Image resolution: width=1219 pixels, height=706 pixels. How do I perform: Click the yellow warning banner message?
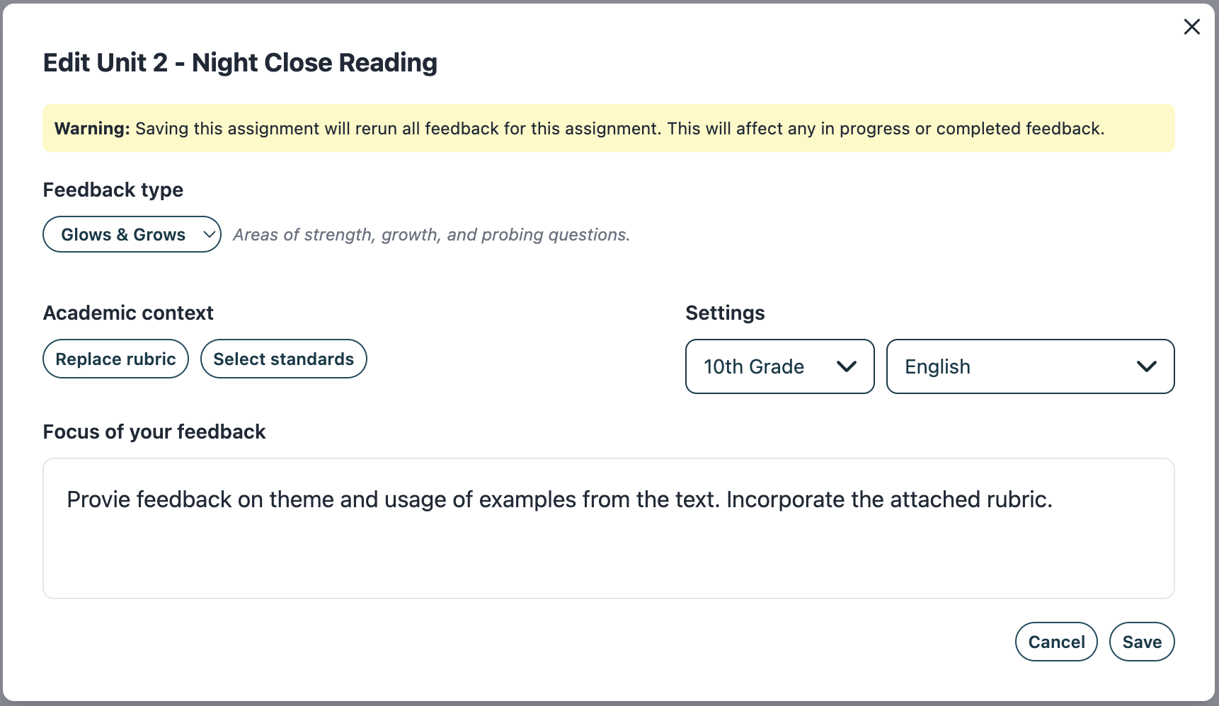pyautogui.click(x=609, y=129)
